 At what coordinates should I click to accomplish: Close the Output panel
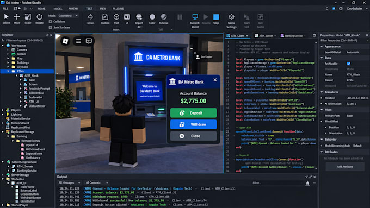[x=314, y=177]
